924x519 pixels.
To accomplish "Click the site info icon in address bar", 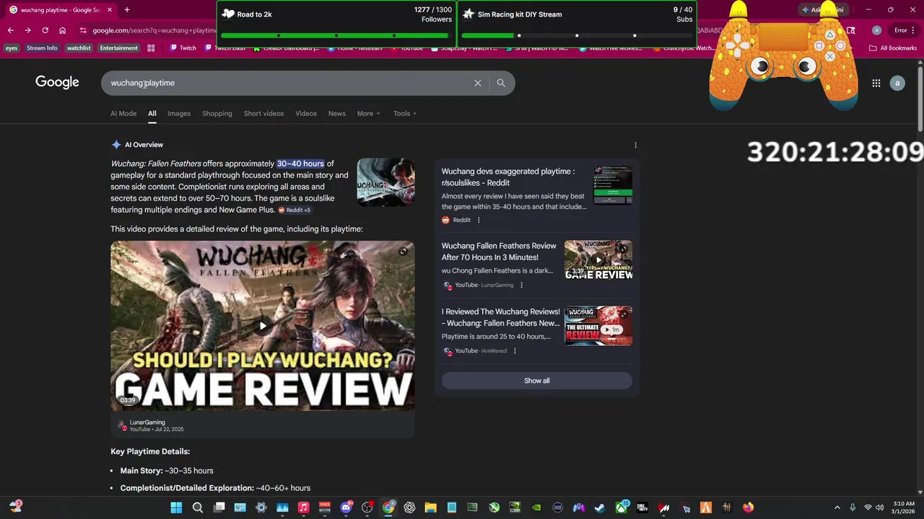I will pyautogui.click(x=83, y=30).
